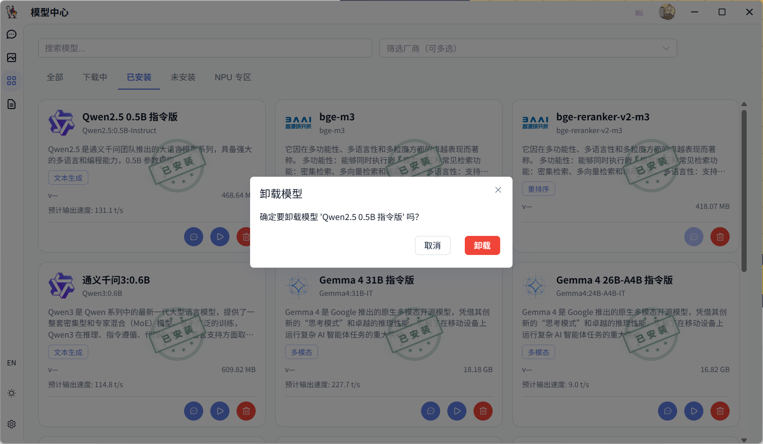Cancel the uninstall dialog with 取消

point(433,245)
